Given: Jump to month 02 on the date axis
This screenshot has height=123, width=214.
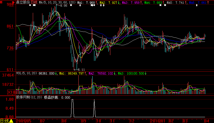Looking at the screenshot, I should [x=171, y=121].
